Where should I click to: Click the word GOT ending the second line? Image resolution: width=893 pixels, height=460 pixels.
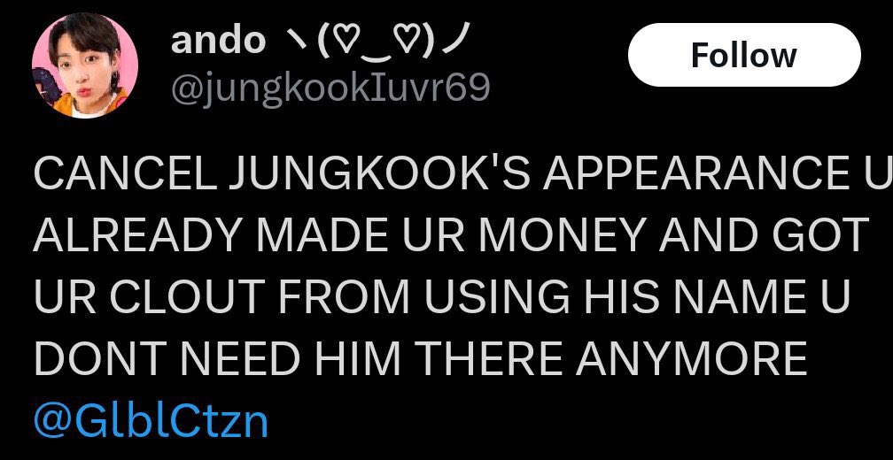(x=817, y=234)
